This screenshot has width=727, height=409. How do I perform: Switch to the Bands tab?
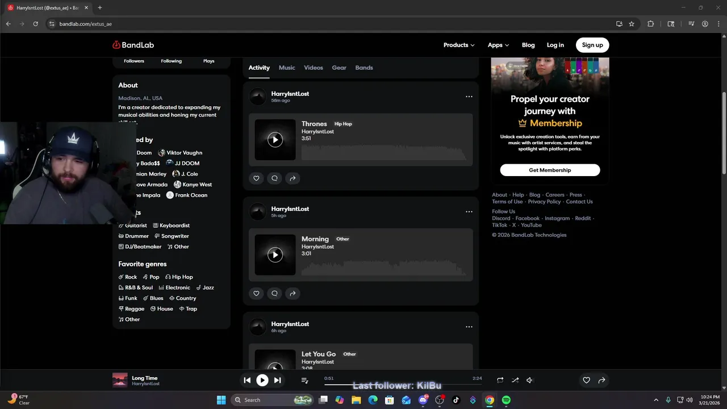tap(364, 68)
